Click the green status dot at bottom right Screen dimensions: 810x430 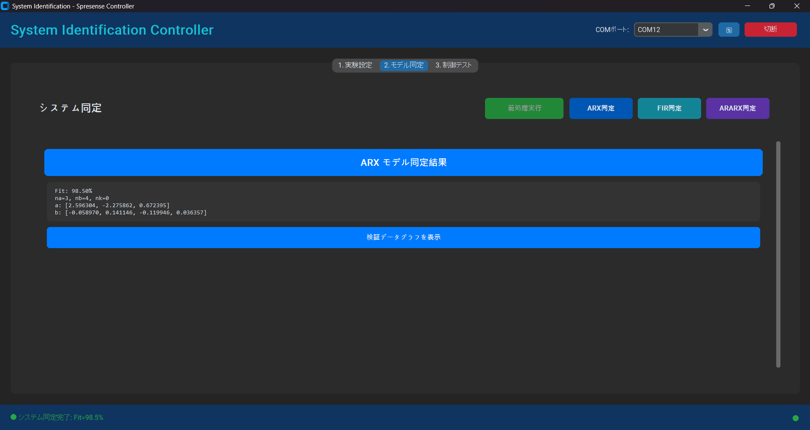[x=795, y=418]
